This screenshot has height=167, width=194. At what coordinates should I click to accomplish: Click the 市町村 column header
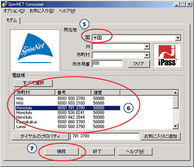click(x=35, y=93)
